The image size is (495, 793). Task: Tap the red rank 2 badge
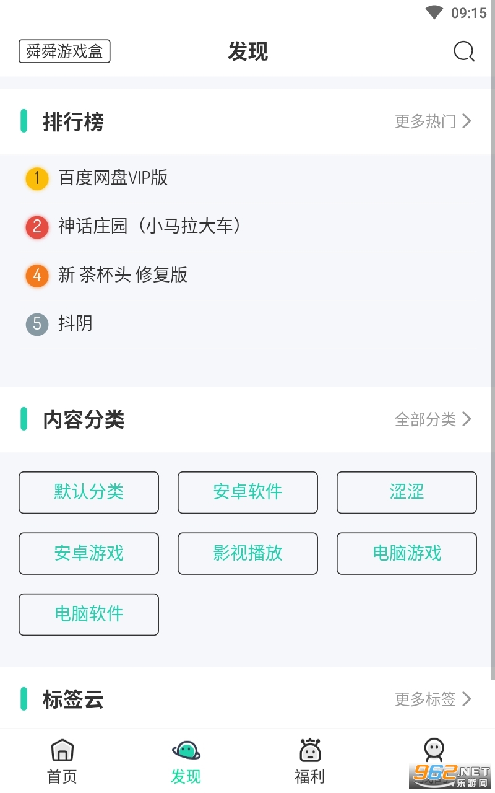coord(37,227)
